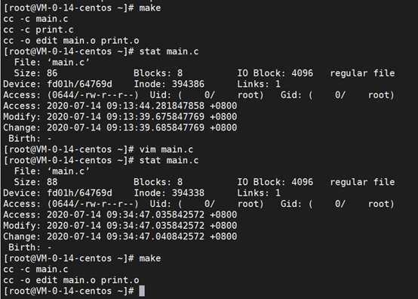Click Inode number 394386
The image size is (418, 299).
188,84
